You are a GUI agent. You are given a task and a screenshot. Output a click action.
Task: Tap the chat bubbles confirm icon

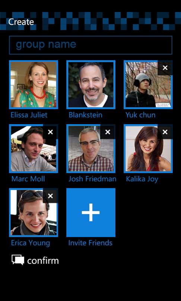coord(18,260)
